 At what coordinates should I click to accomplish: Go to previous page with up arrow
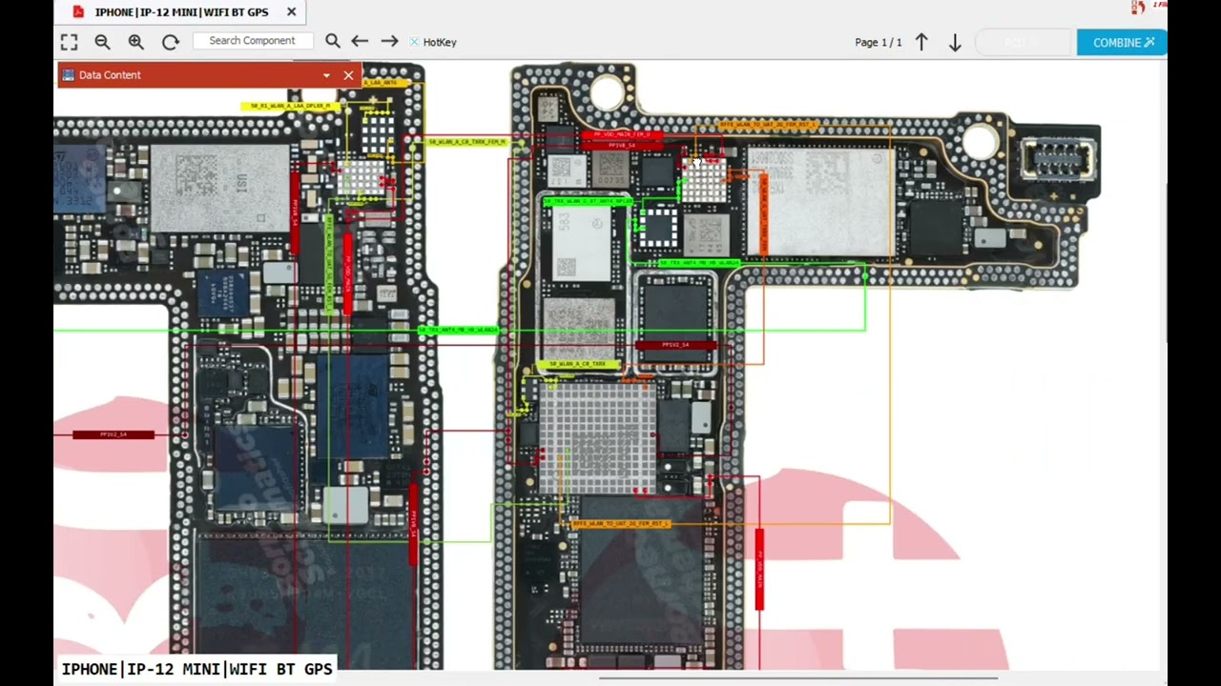[x=921, y=42]
